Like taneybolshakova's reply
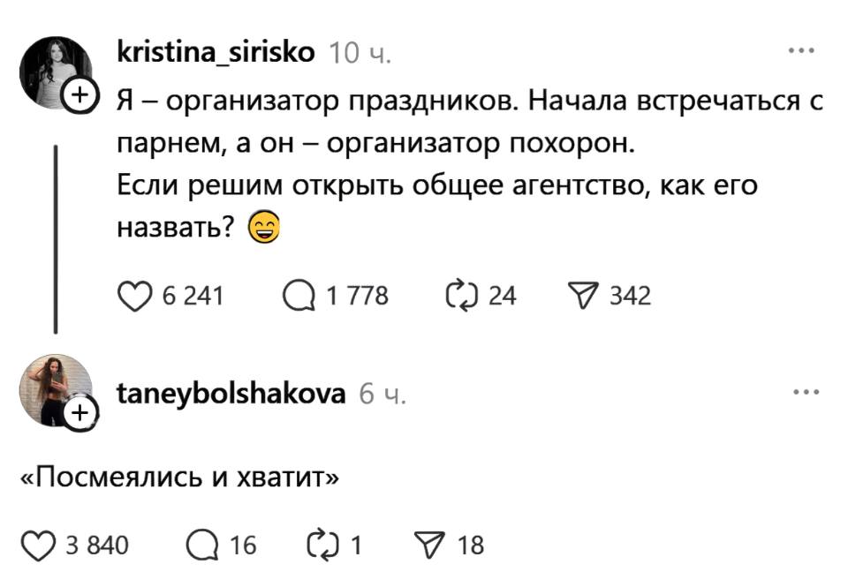Screen dimensions: 848x587 coord(37,544)
